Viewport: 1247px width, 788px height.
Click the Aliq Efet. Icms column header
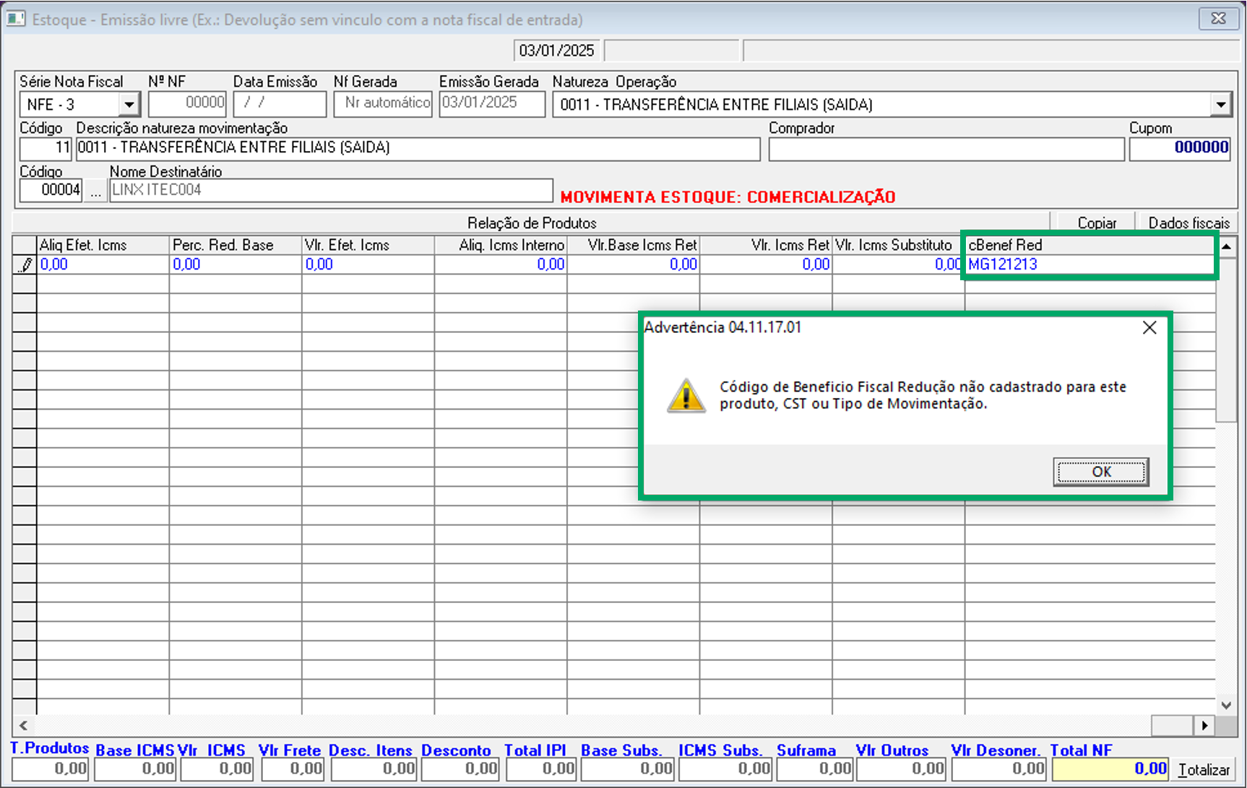click(x=103, y=246)
